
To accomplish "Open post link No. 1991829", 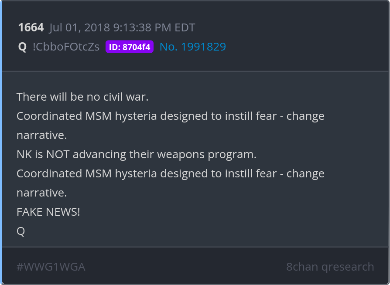I will [x=192, y=47].
